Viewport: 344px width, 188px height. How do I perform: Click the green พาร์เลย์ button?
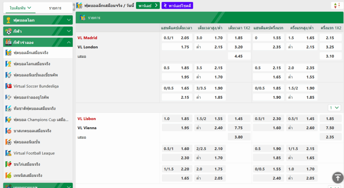(148, 5)
